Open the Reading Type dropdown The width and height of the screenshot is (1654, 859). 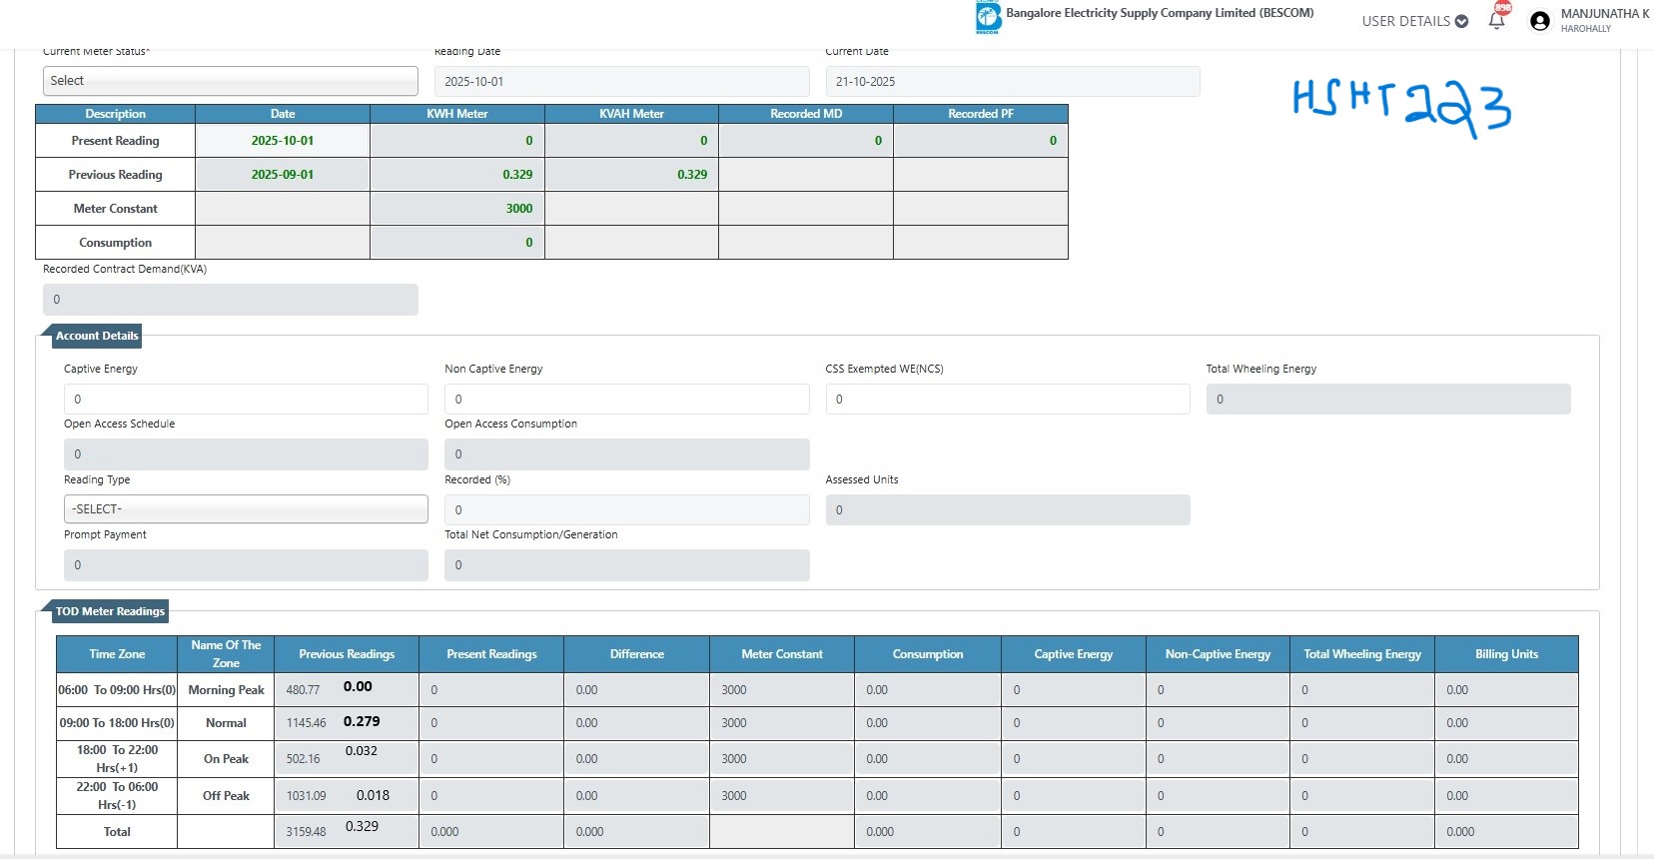[246, 509]
